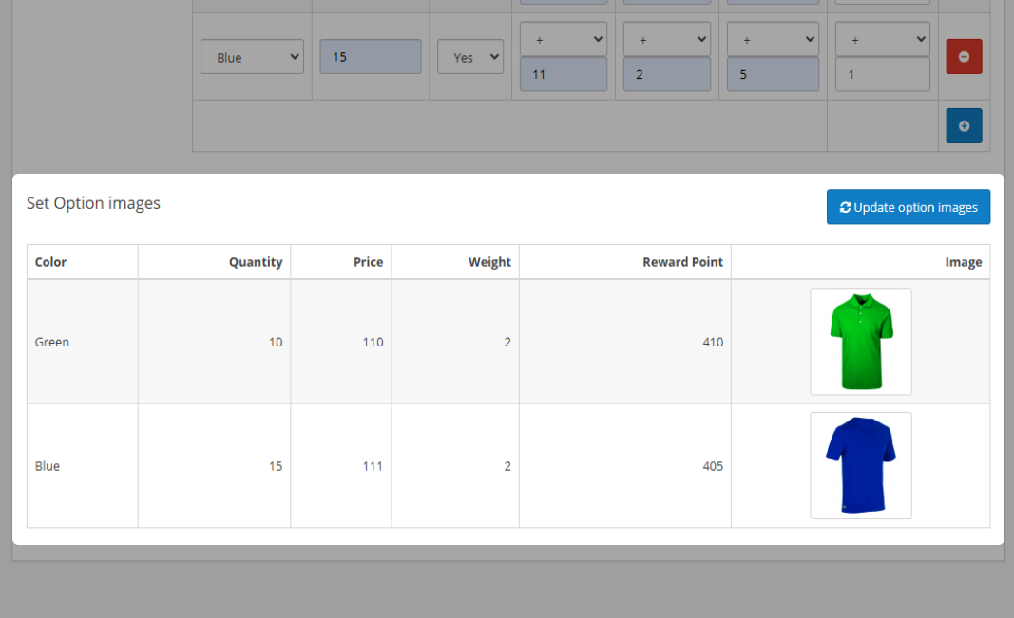
Task: Open the + prefix dropdown above input value 2
Action: tap(667, 40)
